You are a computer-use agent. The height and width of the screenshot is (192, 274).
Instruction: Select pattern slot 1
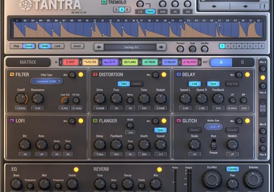[x=222, y=46]
